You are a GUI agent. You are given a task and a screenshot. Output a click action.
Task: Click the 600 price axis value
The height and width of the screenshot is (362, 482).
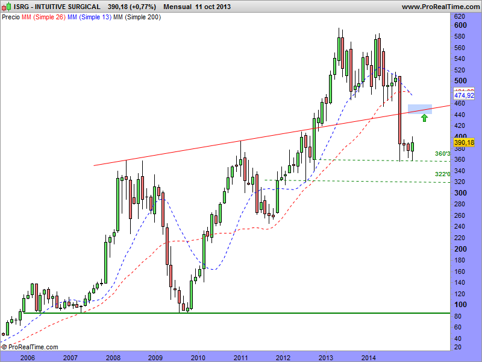point(460,25)
